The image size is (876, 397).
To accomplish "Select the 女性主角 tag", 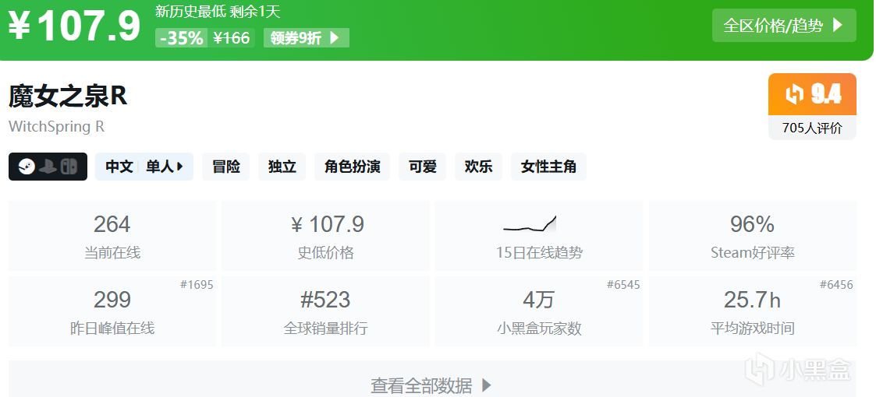I will coord(548,167).
